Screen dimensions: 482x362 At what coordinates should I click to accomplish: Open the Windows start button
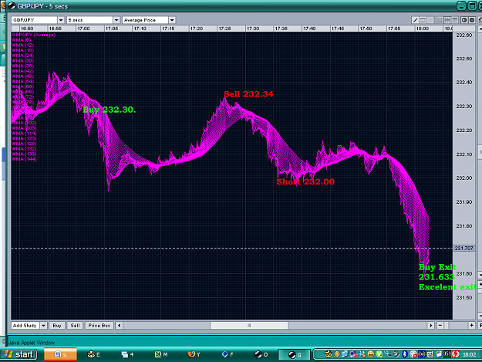pyautogui.click(x=19, y=354)
